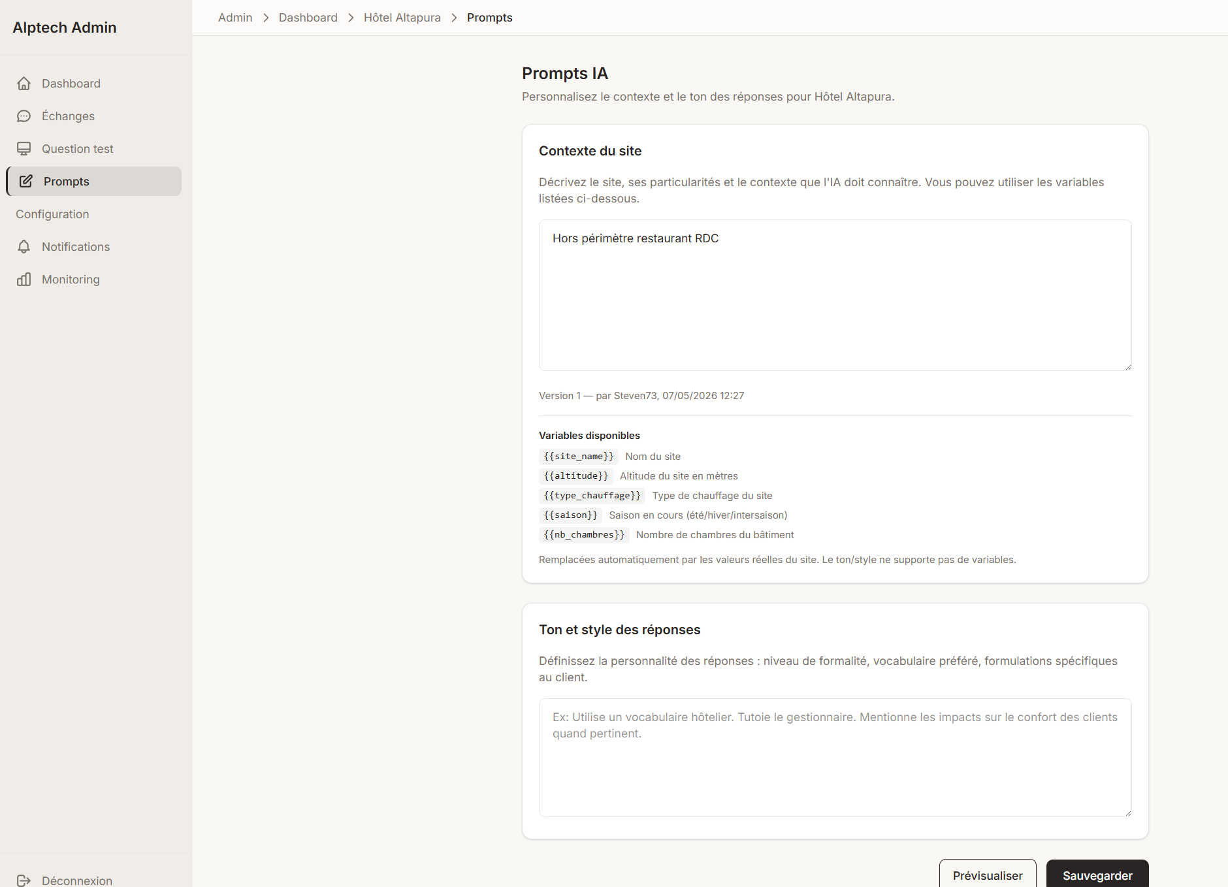
Task: Click the Hôtel Altapura breadcrumb
Action: pos(402,18)
